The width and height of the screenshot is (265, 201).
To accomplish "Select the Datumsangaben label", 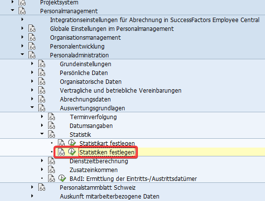I will click(x=91, y=126).
